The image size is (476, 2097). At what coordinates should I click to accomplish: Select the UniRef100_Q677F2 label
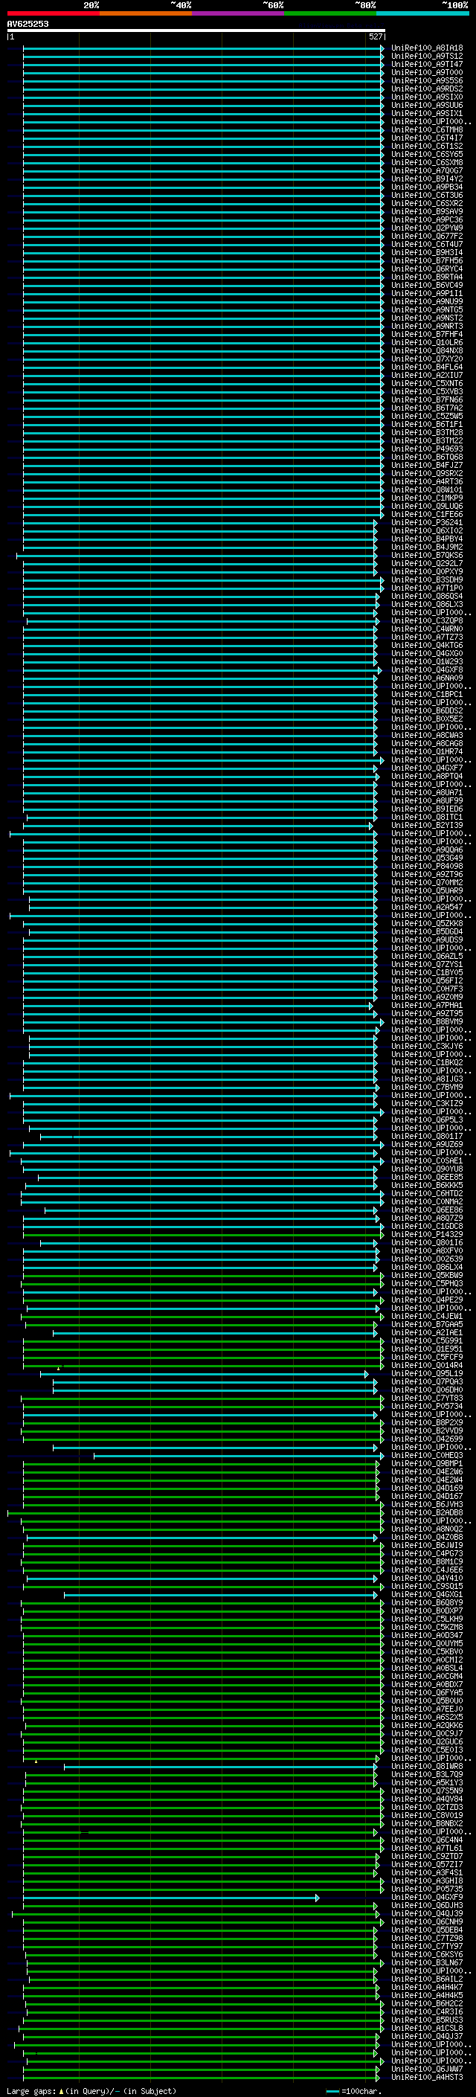click(427, 236)
